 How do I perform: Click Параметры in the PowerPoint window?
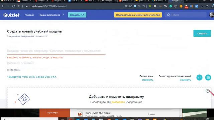(52, 113)
